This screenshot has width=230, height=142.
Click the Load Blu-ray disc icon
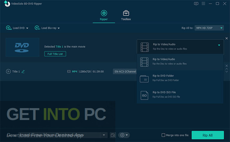pos(37,28)
